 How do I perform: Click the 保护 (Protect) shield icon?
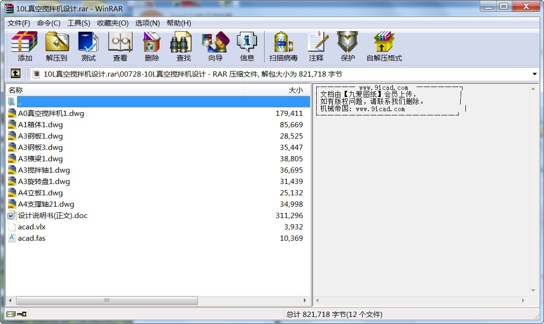(x=348, y=46)
